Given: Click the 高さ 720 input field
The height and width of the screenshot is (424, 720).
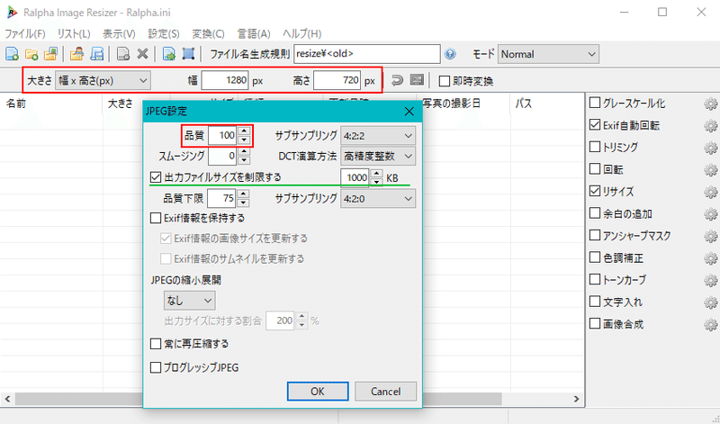Looking at the screenshot, I should tap(337, 81).
